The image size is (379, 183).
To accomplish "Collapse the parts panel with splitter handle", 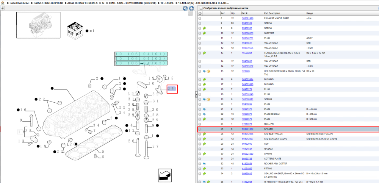I will coord(196,94).
